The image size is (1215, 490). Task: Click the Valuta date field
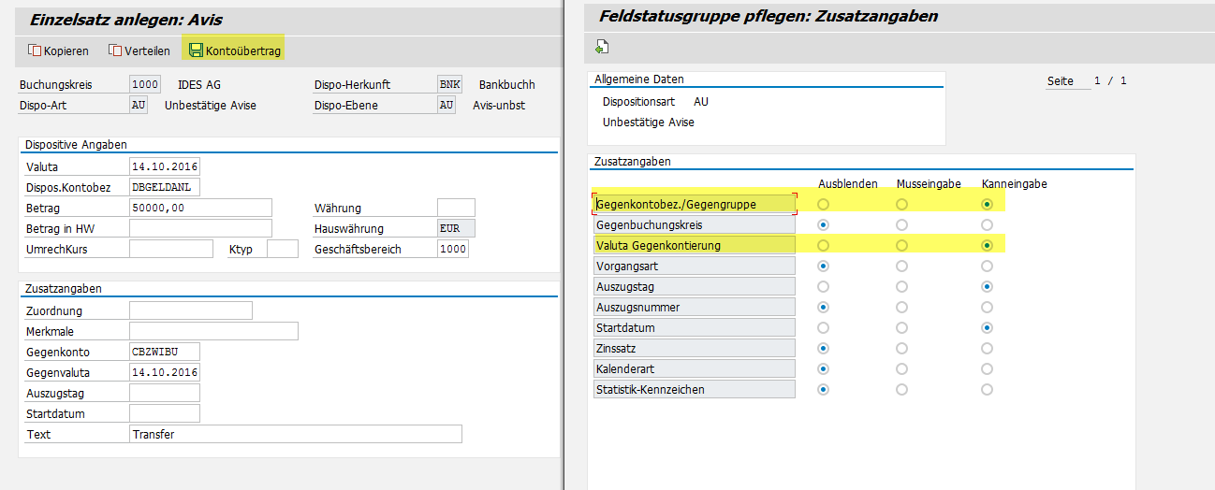click(x=165, y=167)
